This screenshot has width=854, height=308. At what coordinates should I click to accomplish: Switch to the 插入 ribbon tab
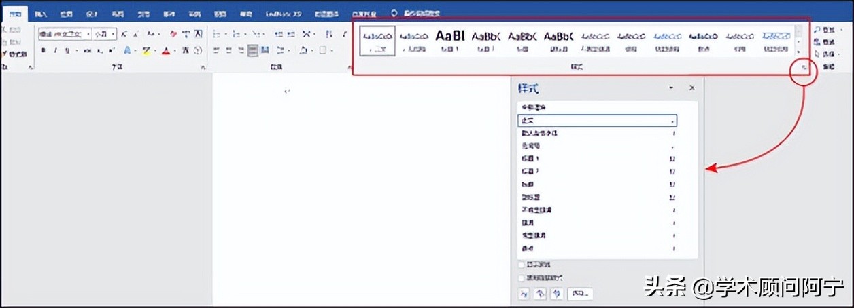click(x=41, y=13)
